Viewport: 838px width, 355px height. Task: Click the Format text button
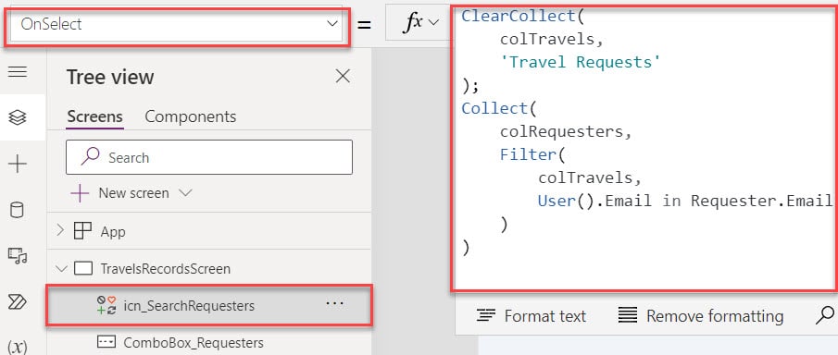[532, 316]
